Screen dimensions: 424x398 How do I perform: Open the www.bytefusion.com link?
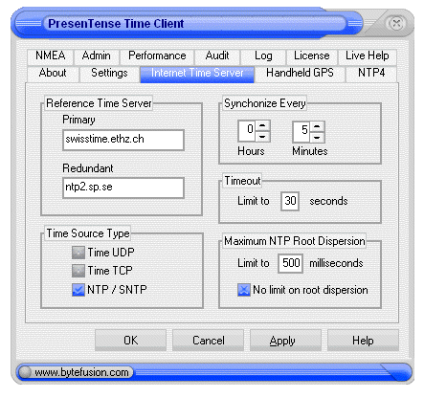[x=81, y=372]
